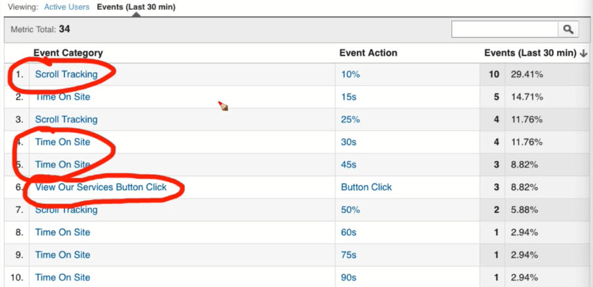The height and width of the screenshot is (287, 593).
Task: Click the Event Category column header
Action: pos(68,53)
